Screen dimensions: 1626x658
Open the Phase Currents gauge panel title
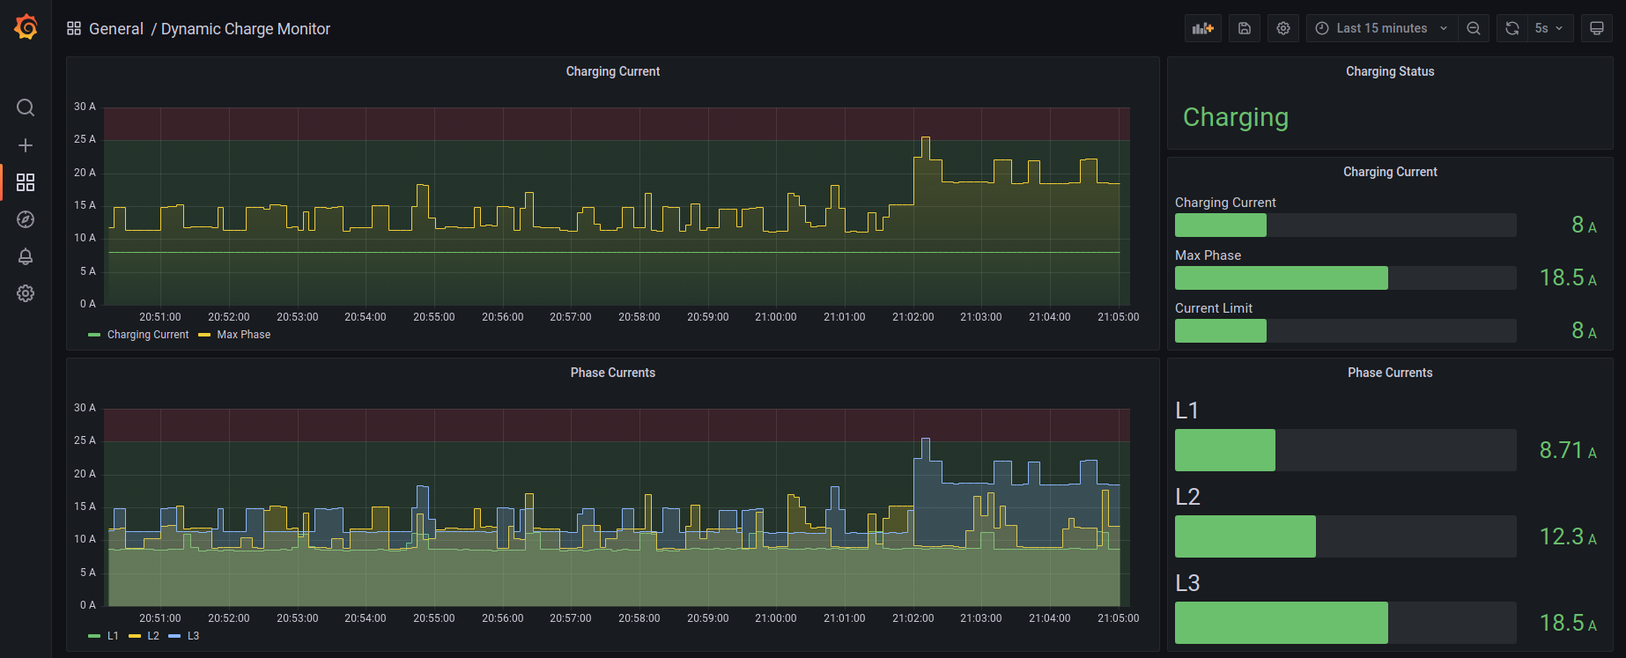click(x=1390, y=373)
